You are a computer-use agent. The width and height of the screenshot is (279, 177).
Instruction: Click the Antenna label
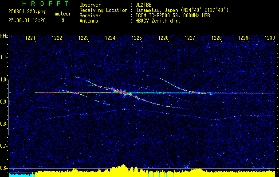point(89,21)
